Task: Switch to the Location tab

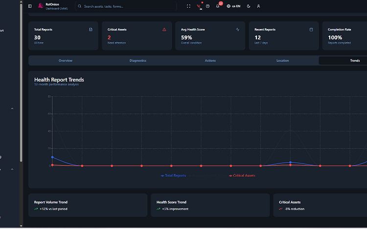Action: (282, 61)
